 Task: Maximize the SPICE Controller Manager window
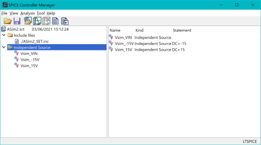point(237,5)
